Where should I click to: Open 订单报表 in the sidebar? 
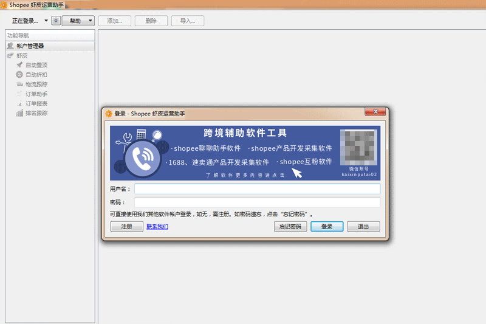(x=36, y=103)
